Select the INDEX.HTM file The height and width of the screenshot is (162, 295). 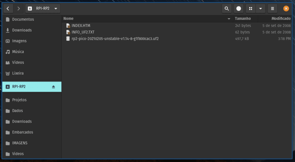[x=81, y=26]
